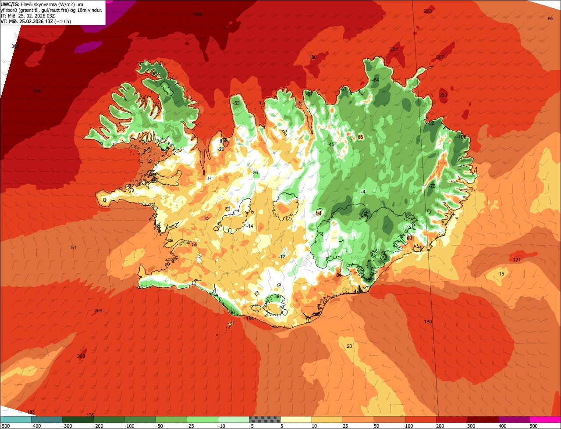Screen dimensions: 561x429
Task: Click the map value 369
Action: pyautogui.click(x=198, y=14)
